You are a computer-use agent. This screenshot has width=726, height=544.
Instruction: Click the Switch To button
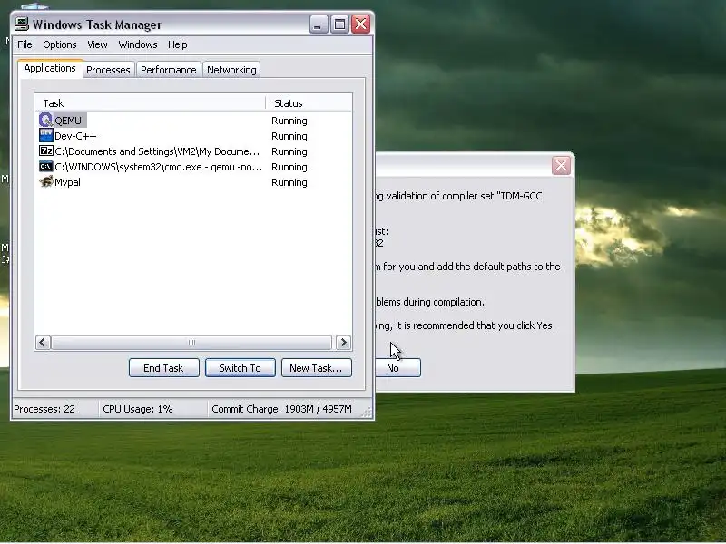tap(240, 368)
